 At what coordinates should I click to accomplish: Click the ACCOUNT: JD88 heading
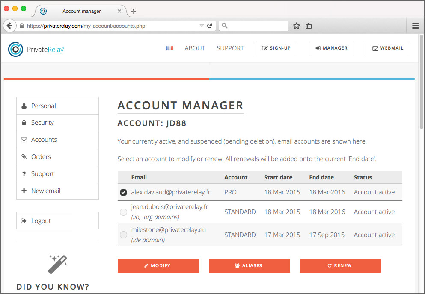point(152,123)
